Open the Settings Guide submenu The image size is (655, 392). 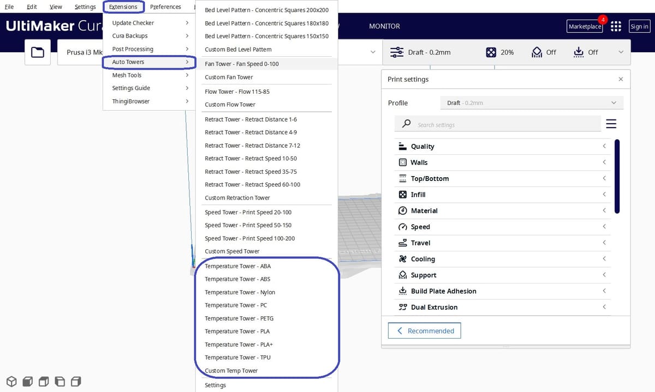pyautogui.click(x=149, y=88)
